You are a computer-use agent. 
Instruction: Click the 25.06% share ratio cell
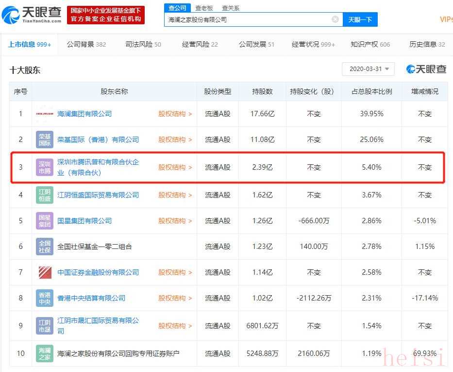tap(371, 140)
